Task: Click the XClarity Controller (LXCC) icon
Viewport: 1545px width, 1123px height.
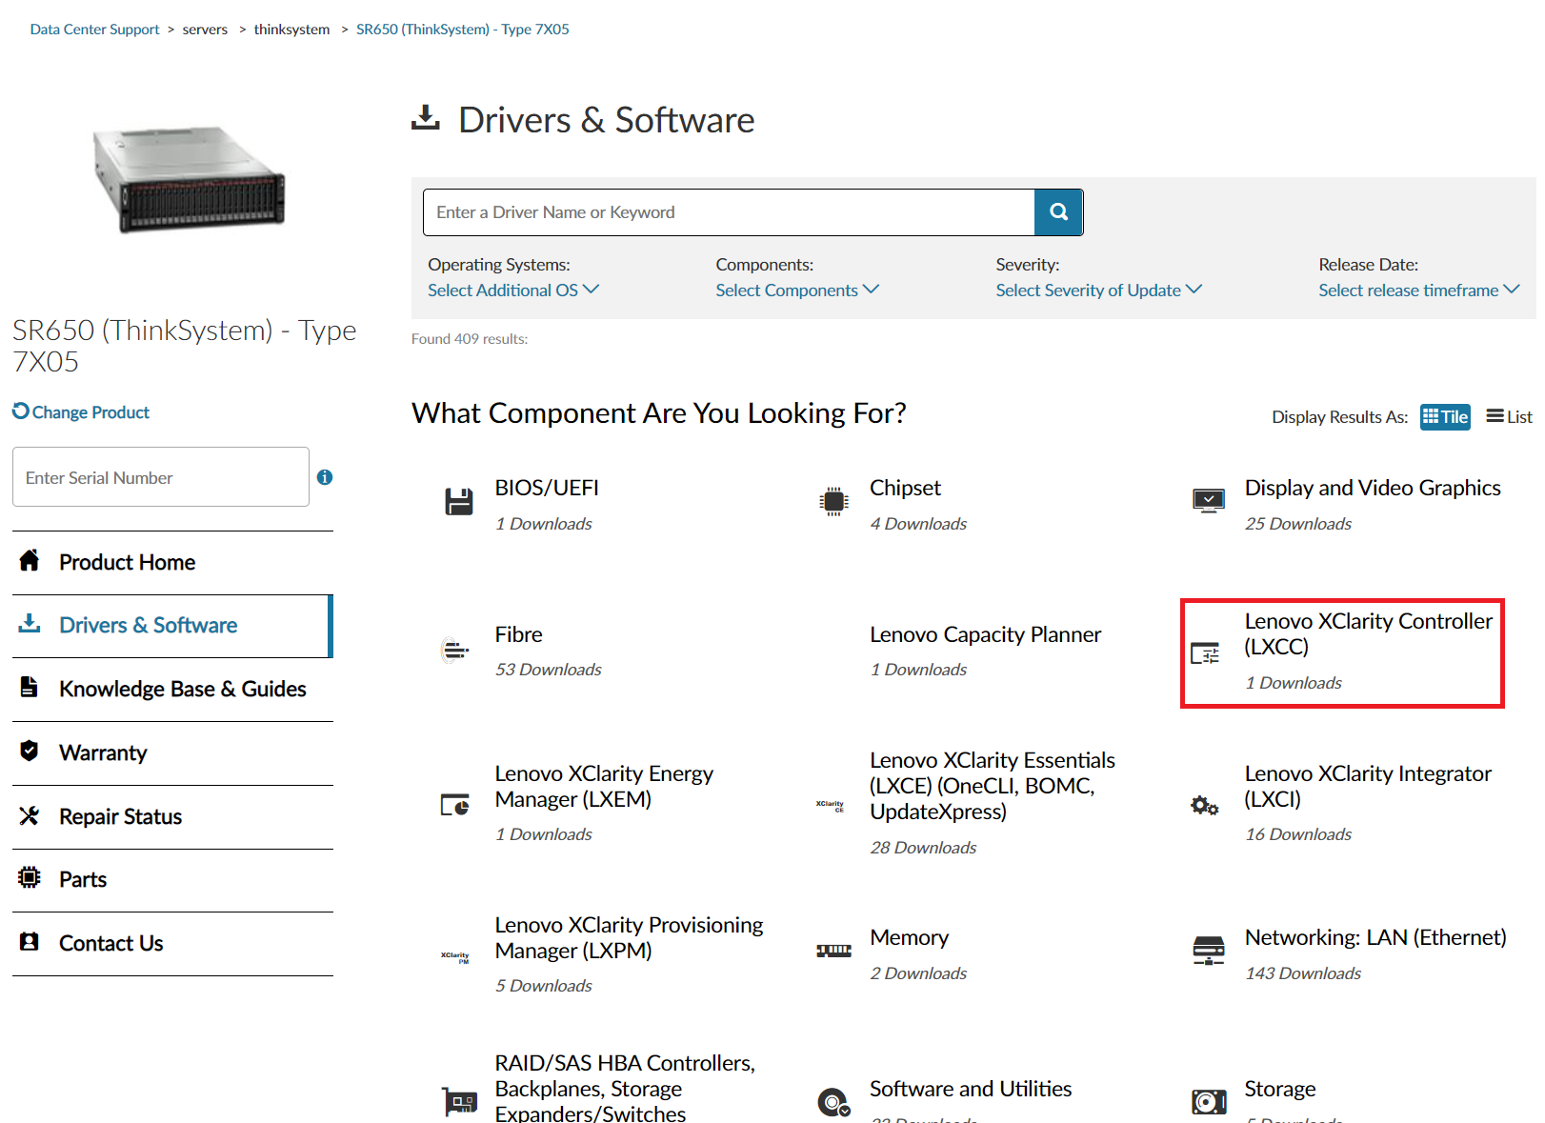Action: click(x=1205, y=653)
